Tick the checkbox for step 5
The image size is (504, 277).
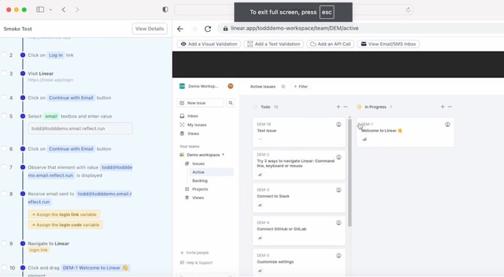click(x=4, y=116)
